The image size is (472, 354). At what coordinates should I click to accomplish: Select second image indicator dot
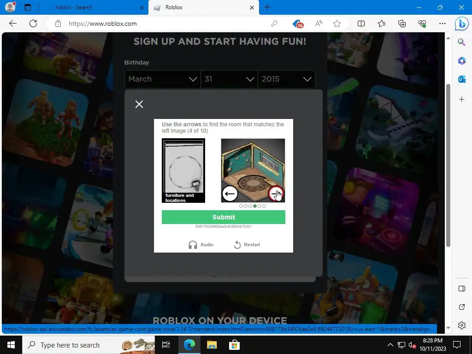coord(246,206)
